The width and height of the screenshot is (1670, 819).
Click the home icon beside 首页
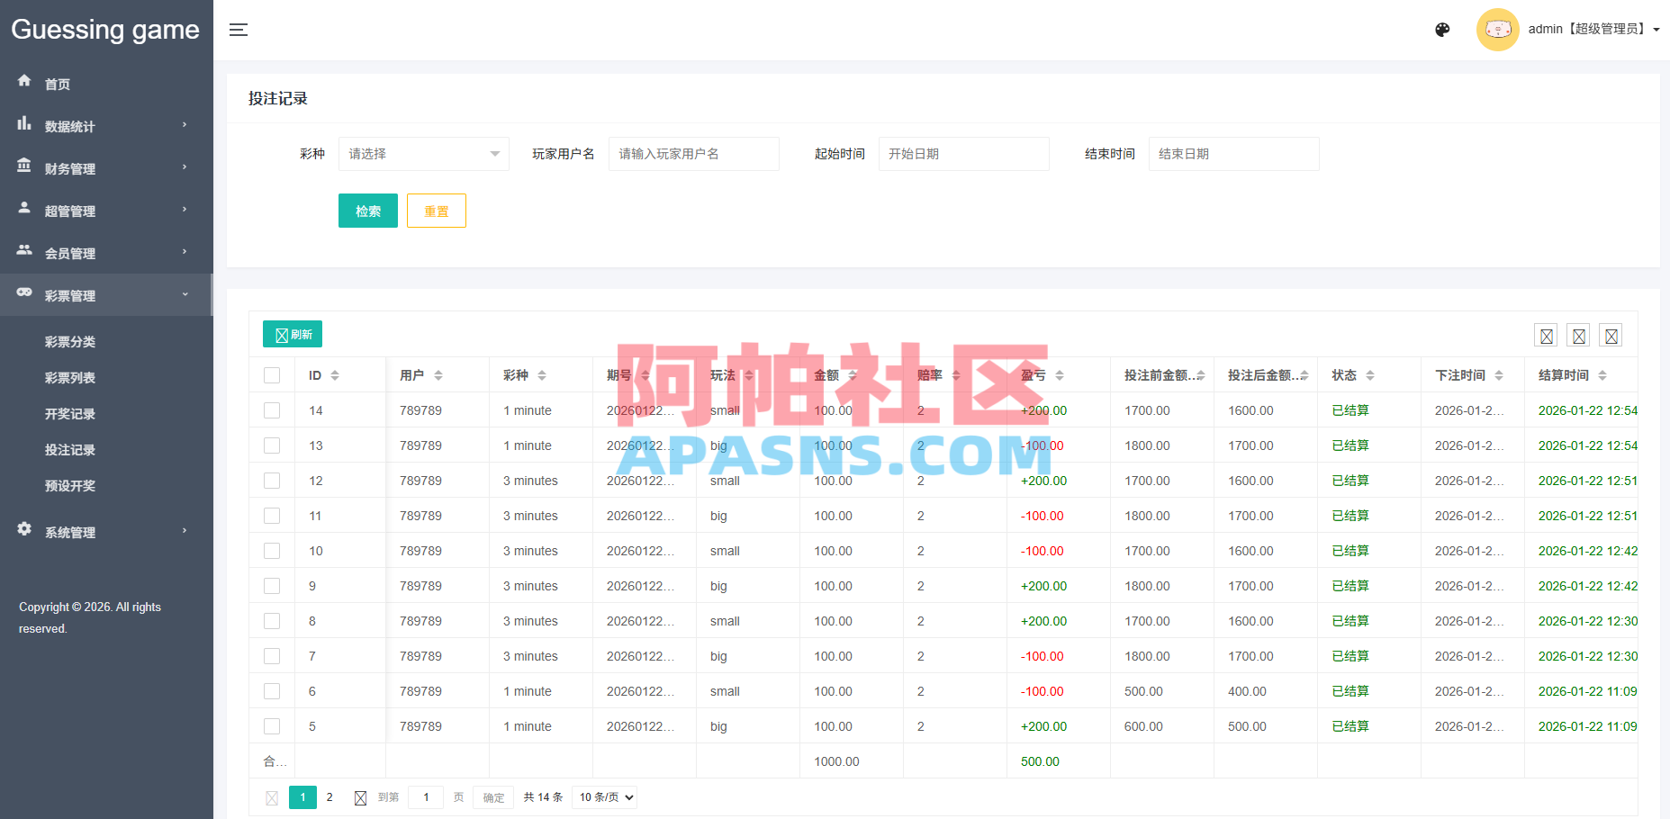click(x=24, y=80)
